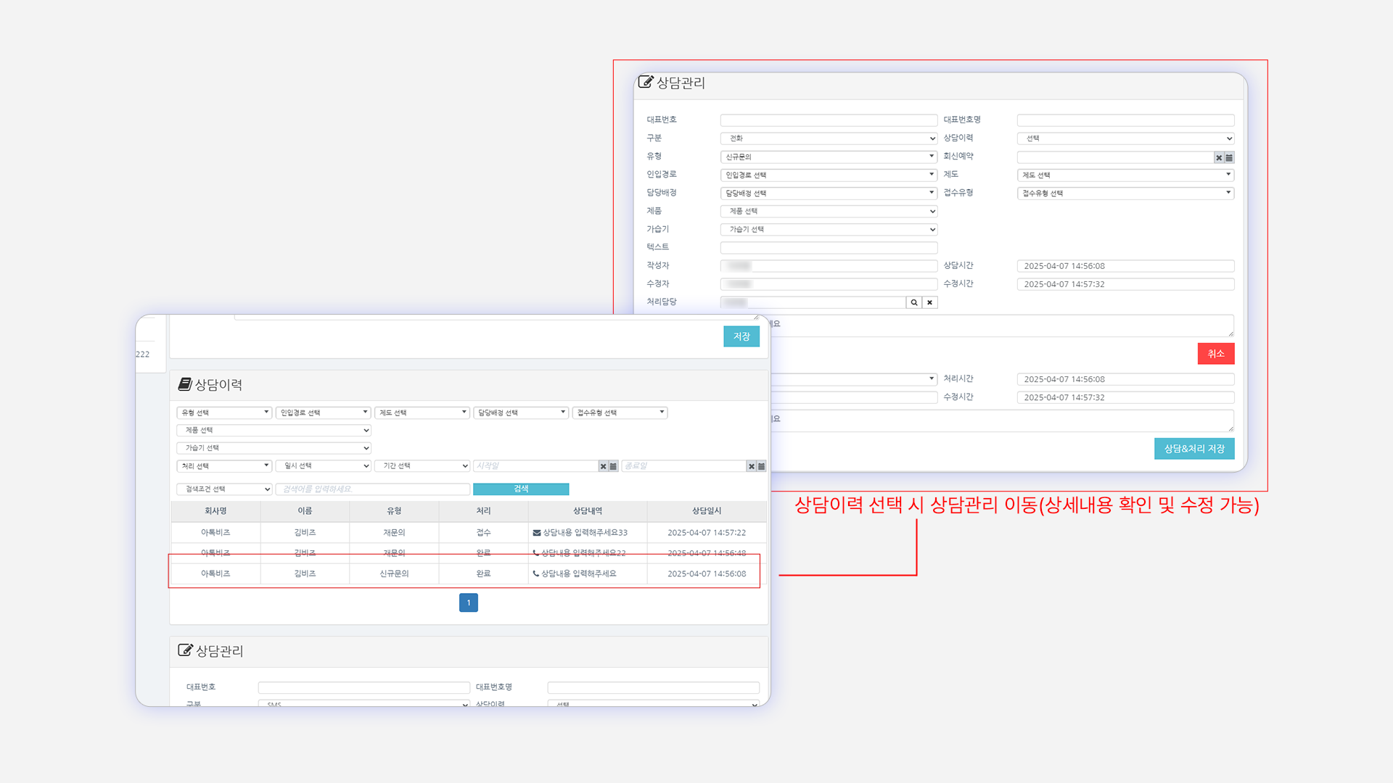
Task: Expand the 검색조건 선택 dropdown
Action: click(x=223, y=489)
